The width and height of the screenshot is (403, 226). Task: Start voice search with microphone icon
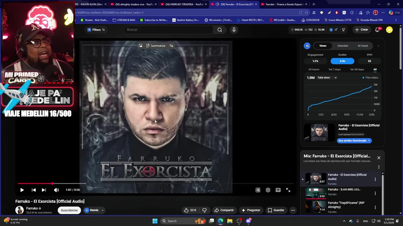pyautogui.click(x=234, y=30)
